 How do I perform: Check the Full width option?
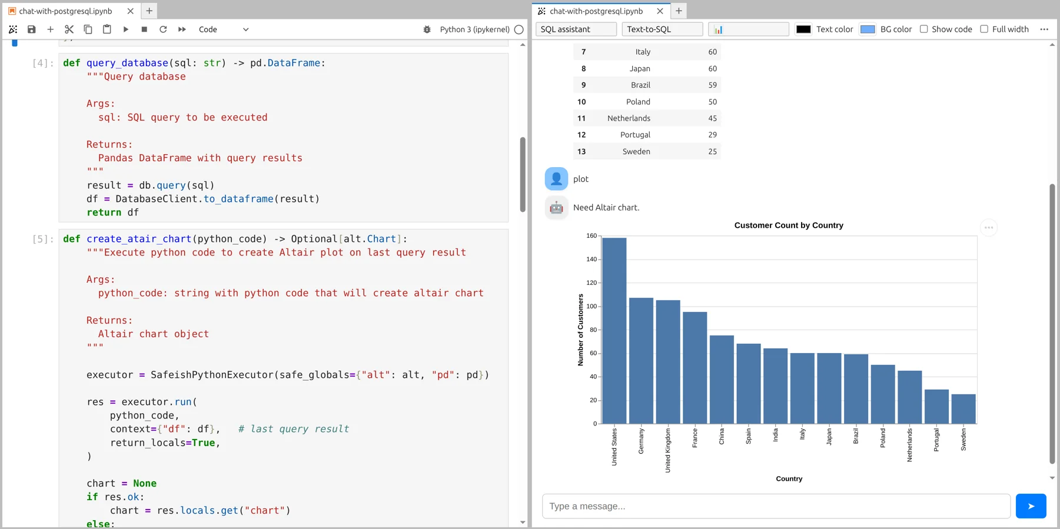coord(983,29)
